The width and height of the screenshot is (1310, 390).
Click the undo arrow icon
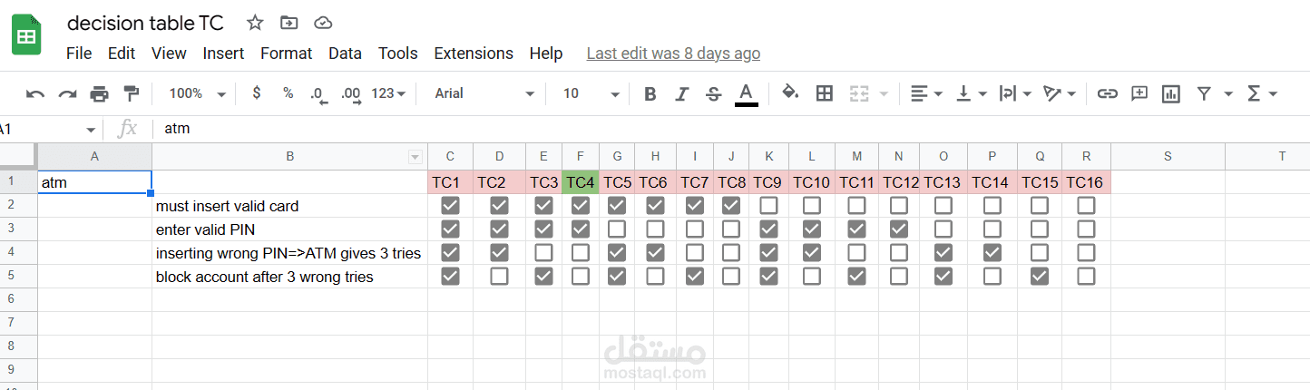[35, 93]
